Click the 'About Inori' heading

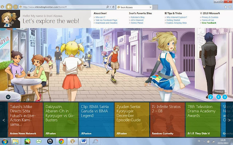100,13
